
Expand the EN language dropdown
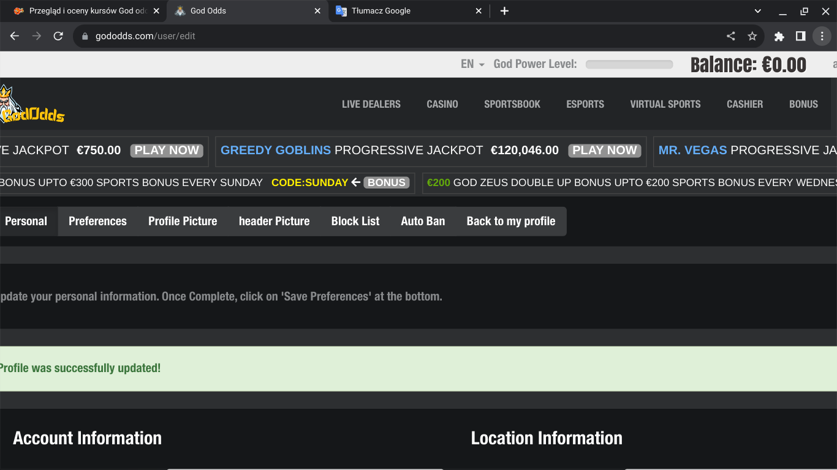pos(472,64)
